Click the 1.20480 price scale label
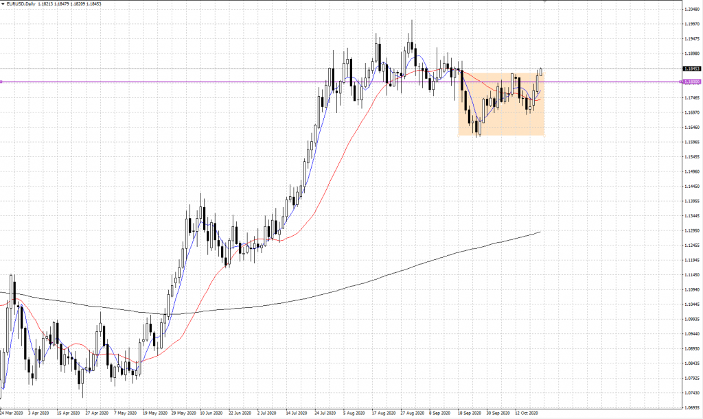This screenshot has height=419, width=703. tap(692, 9)
